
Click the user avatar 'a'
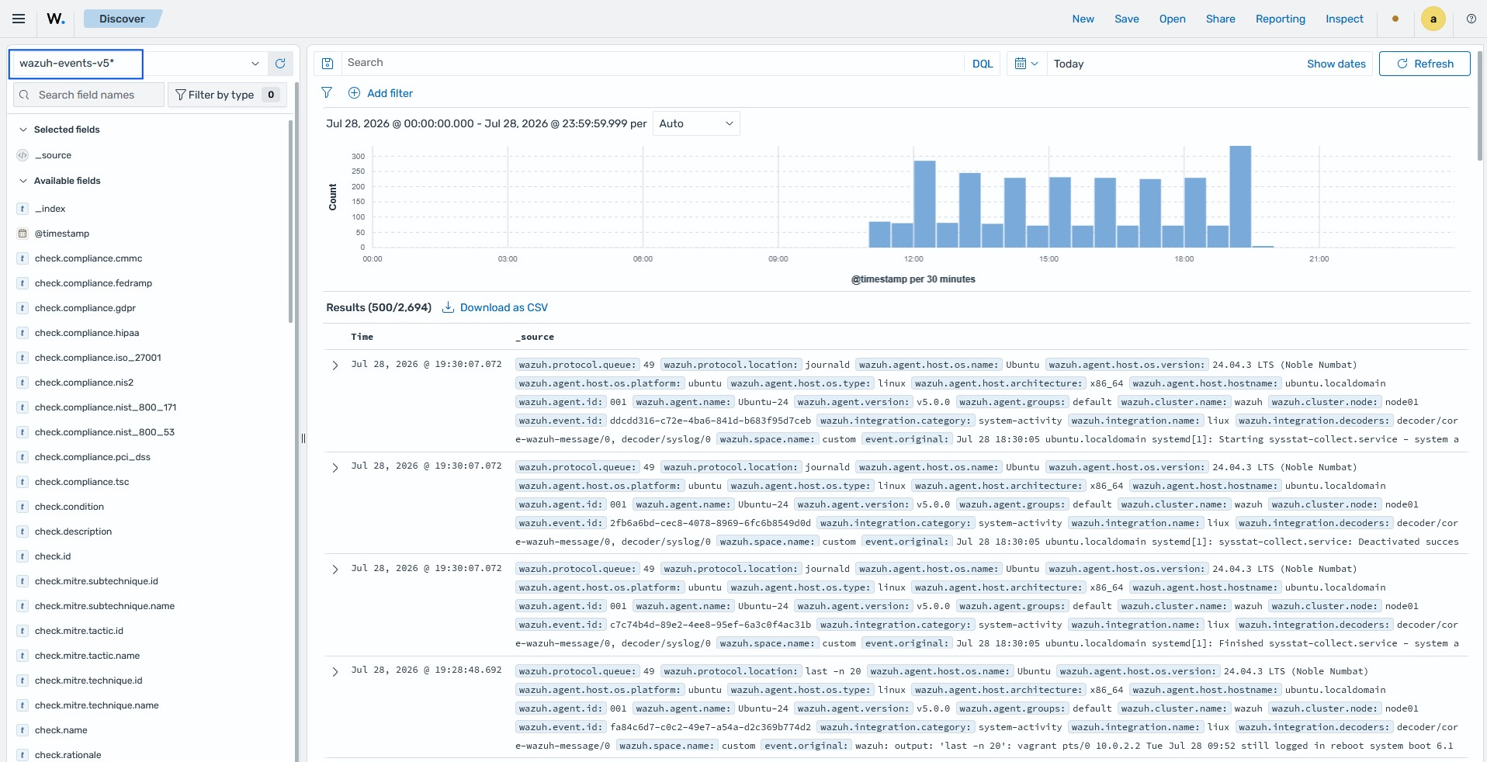click(x=1433, y=19)
